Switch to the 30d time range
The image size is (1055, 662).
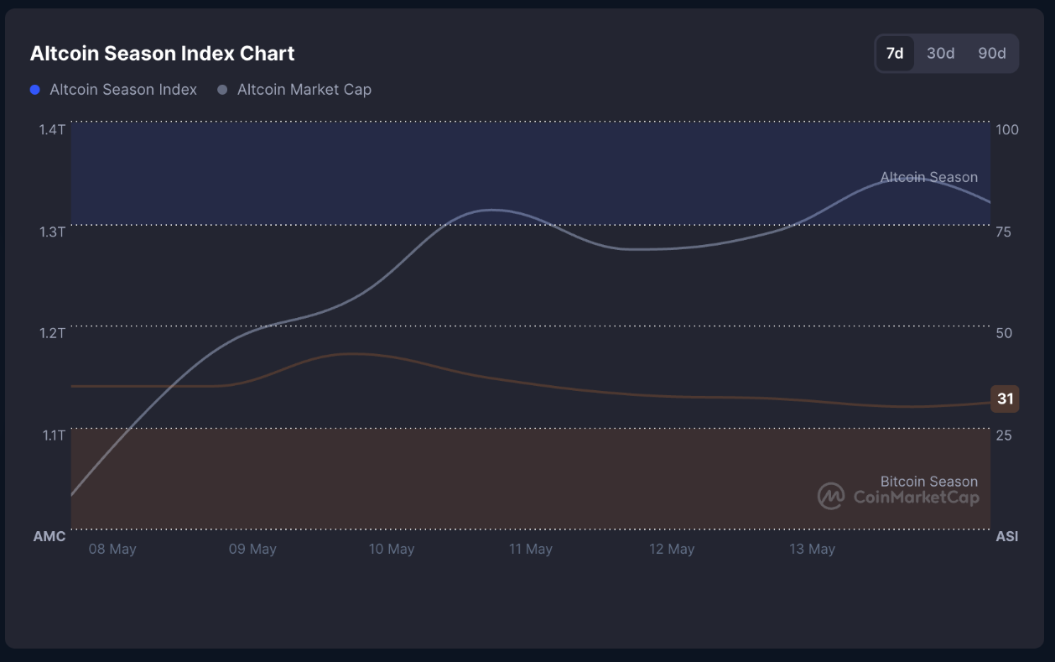click(x=940, y=54)
